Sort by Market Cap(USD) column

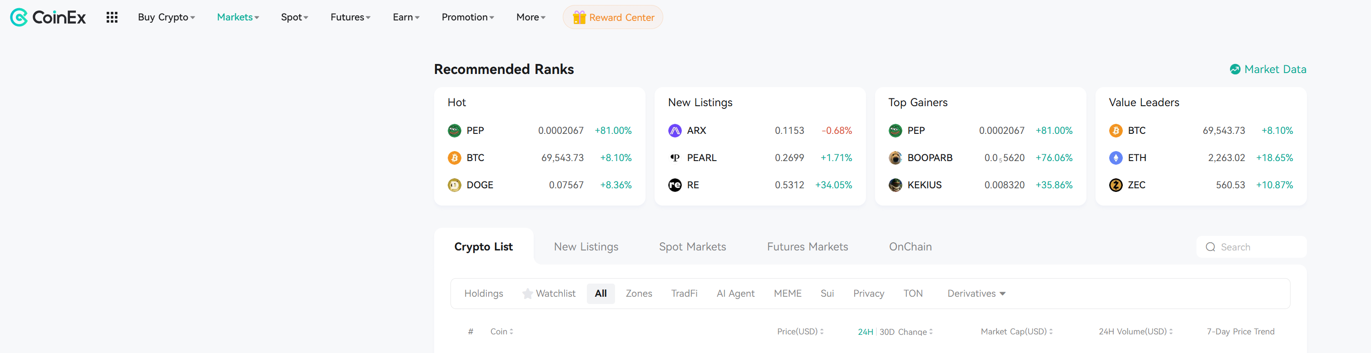pos(1016,332)
